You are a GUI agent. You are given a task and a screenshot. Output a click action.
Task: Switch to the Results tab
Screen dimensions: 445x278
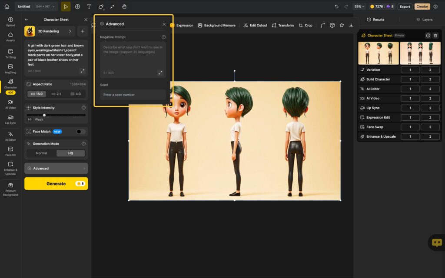point(376,20)
